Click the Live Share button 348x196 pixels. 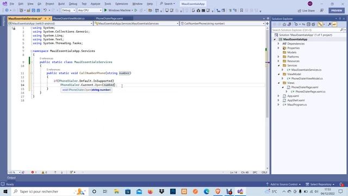(306, 10)
